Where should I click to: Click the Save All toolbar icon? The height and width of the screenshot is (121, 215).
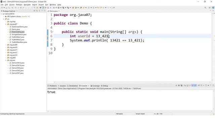(x=9, y=8)
